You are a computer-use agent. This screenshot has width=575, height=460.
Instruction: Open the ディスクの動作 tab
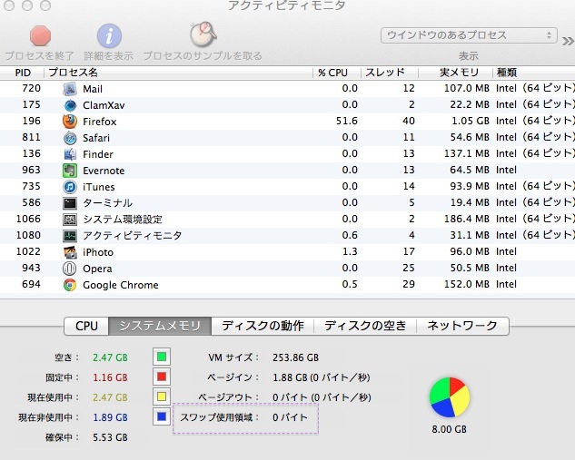click(x=262, y=326)
